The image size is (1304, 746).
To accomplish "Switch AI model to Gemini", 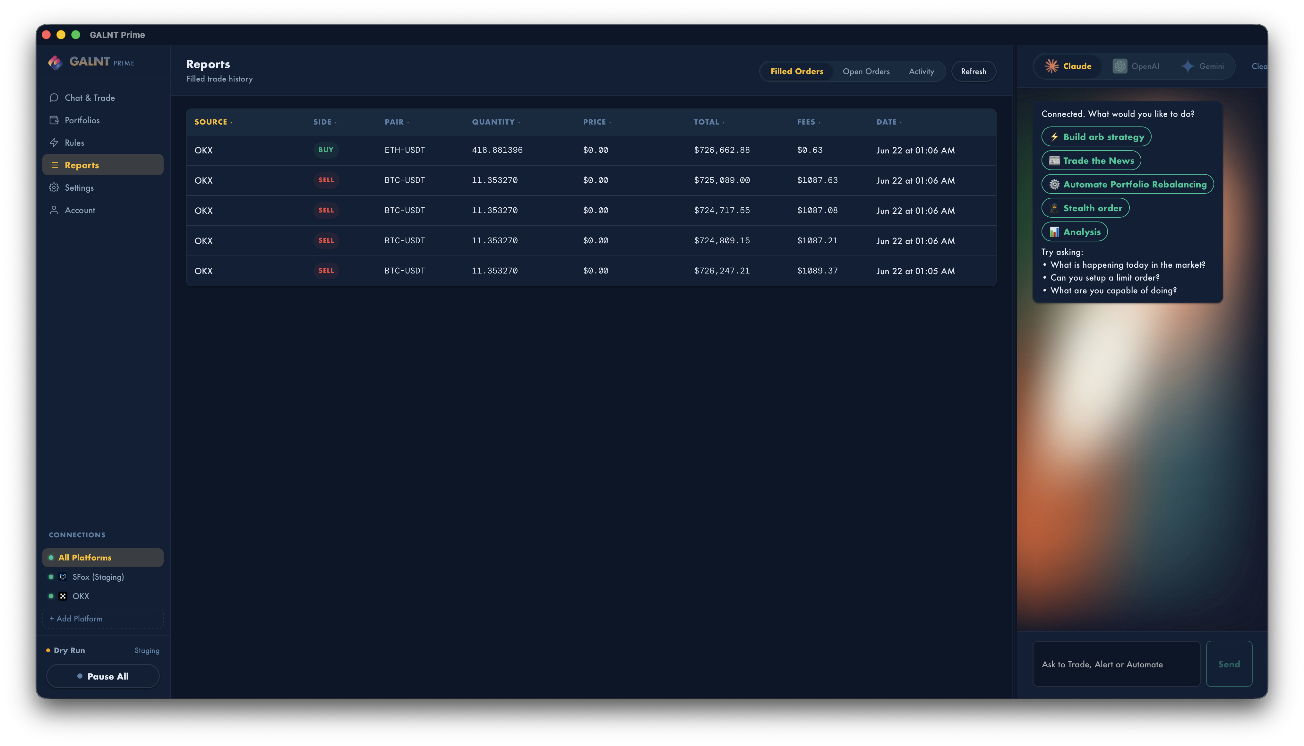I will (1202, 66).
